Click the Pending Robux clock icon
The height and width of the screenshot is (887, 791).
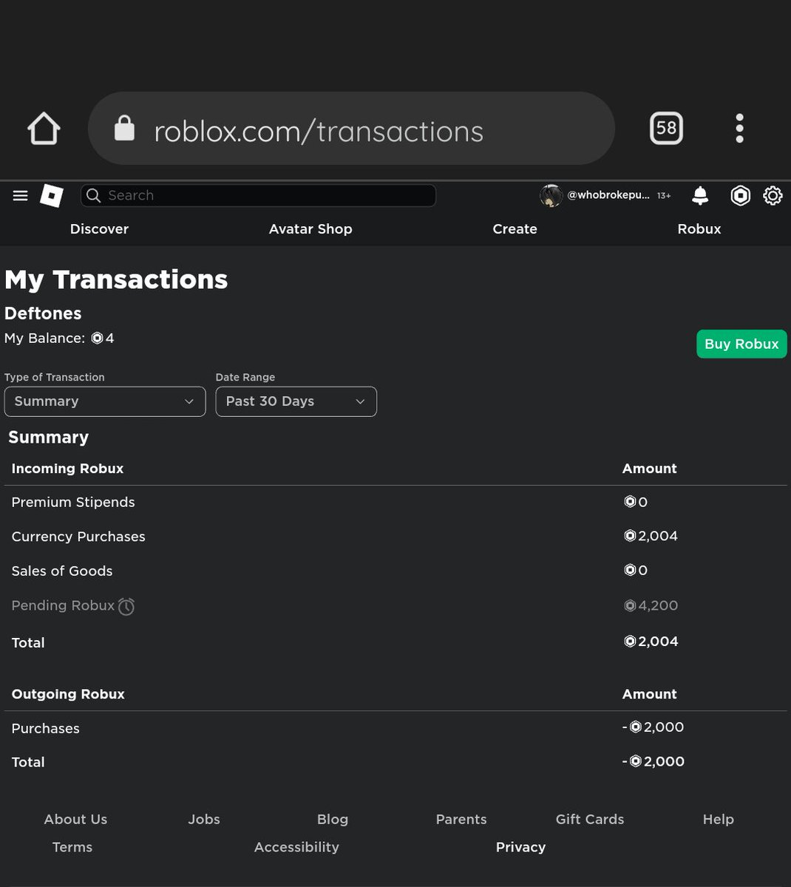pyautogui.click(x=126, y=606)
